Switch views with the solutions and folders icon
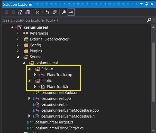Viewport: 156px width, 133px height. (27, 12)
